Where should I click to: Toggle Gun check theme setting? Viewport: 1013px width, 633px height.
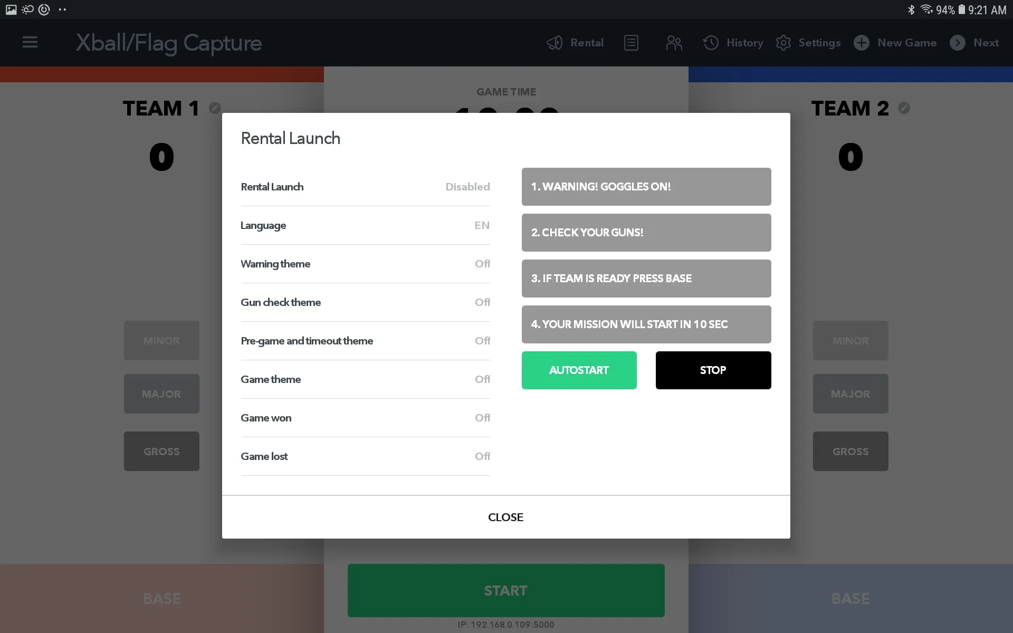coord(481,302)
